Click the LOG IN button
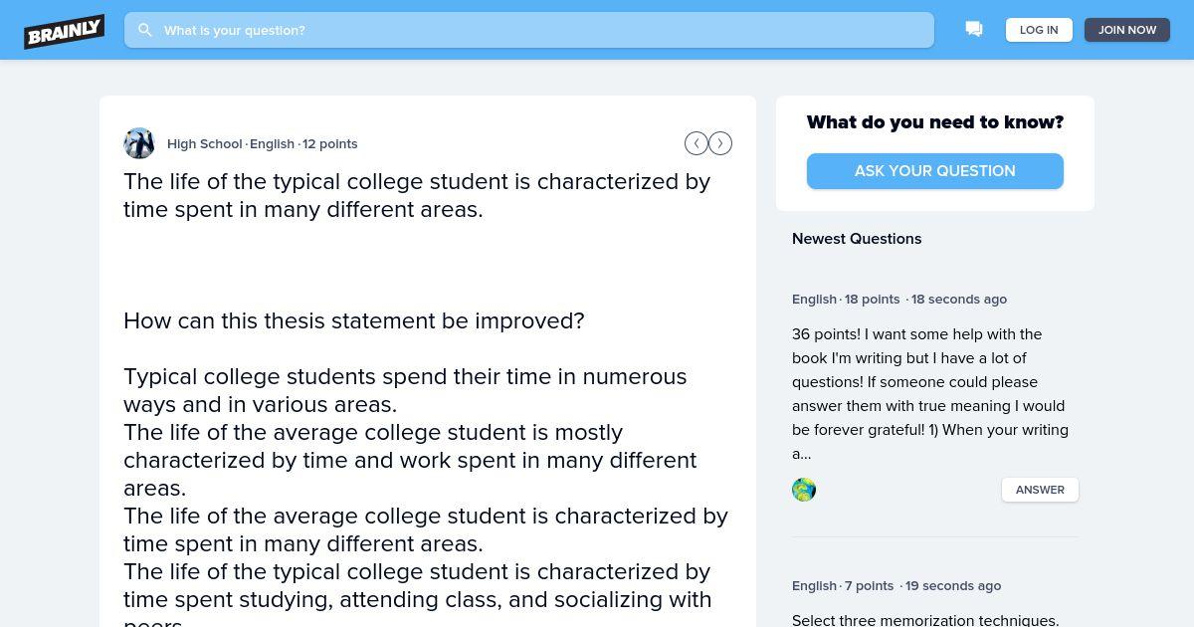This screenshot has width=1194, height=627. tap(1039, 30)
